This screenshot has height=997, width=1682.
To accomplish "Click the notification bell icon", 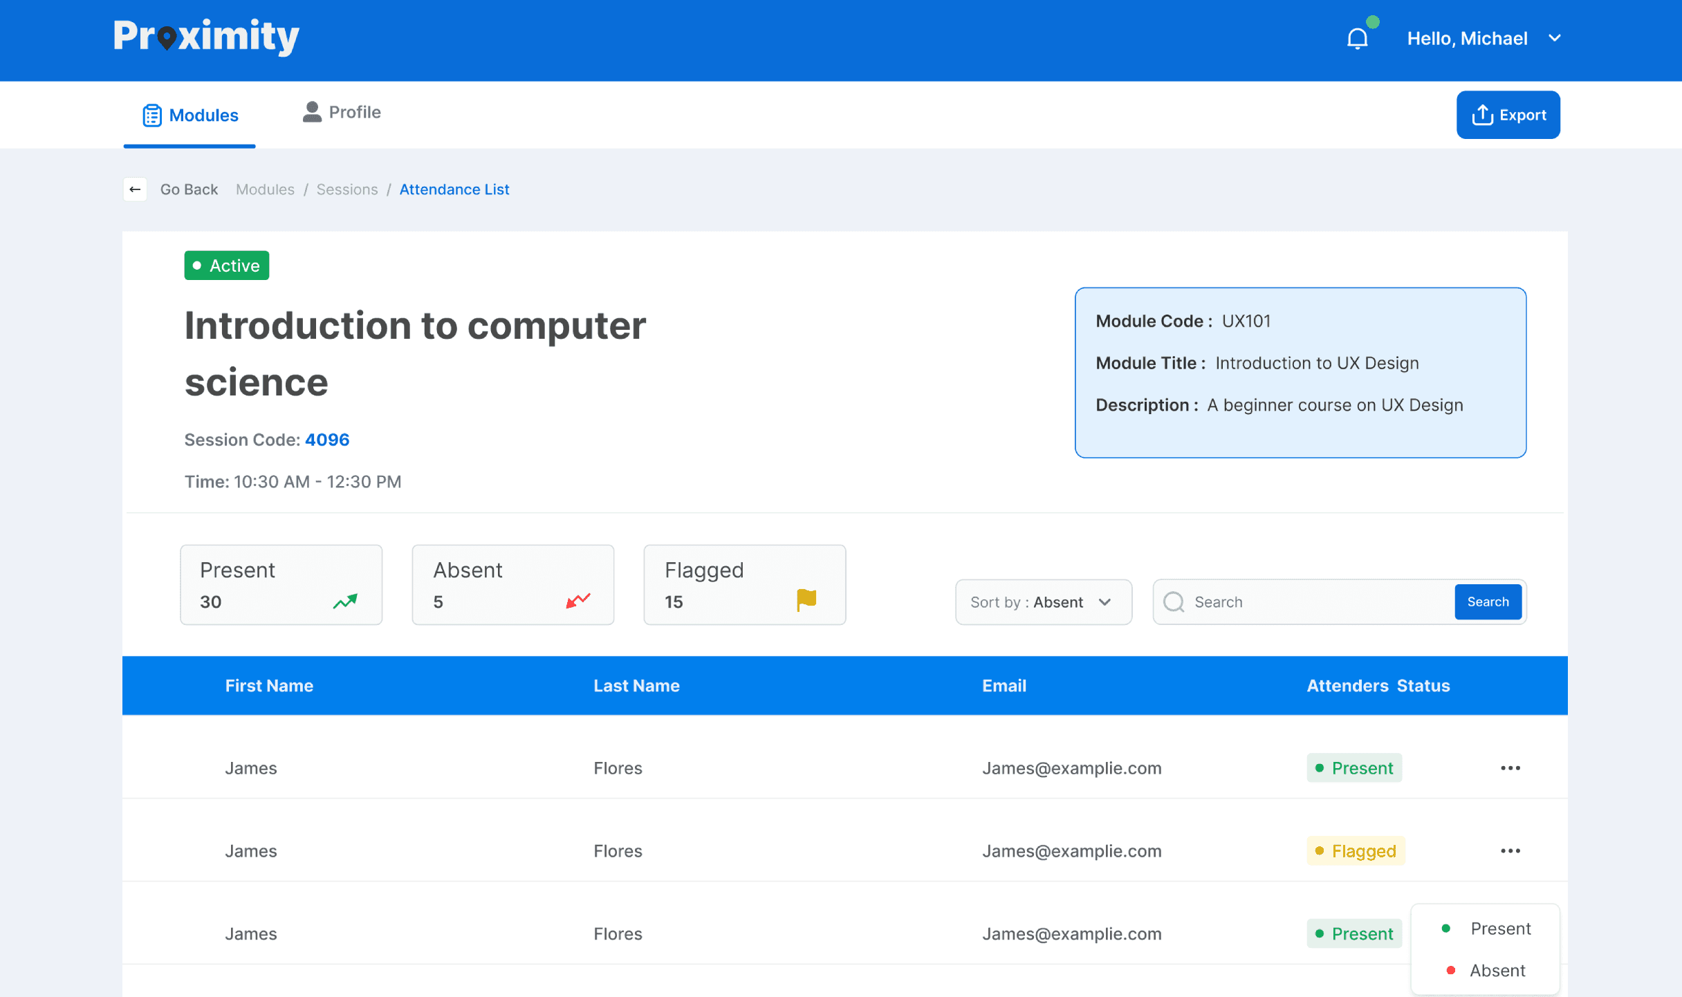I will tap(1357, 38).
